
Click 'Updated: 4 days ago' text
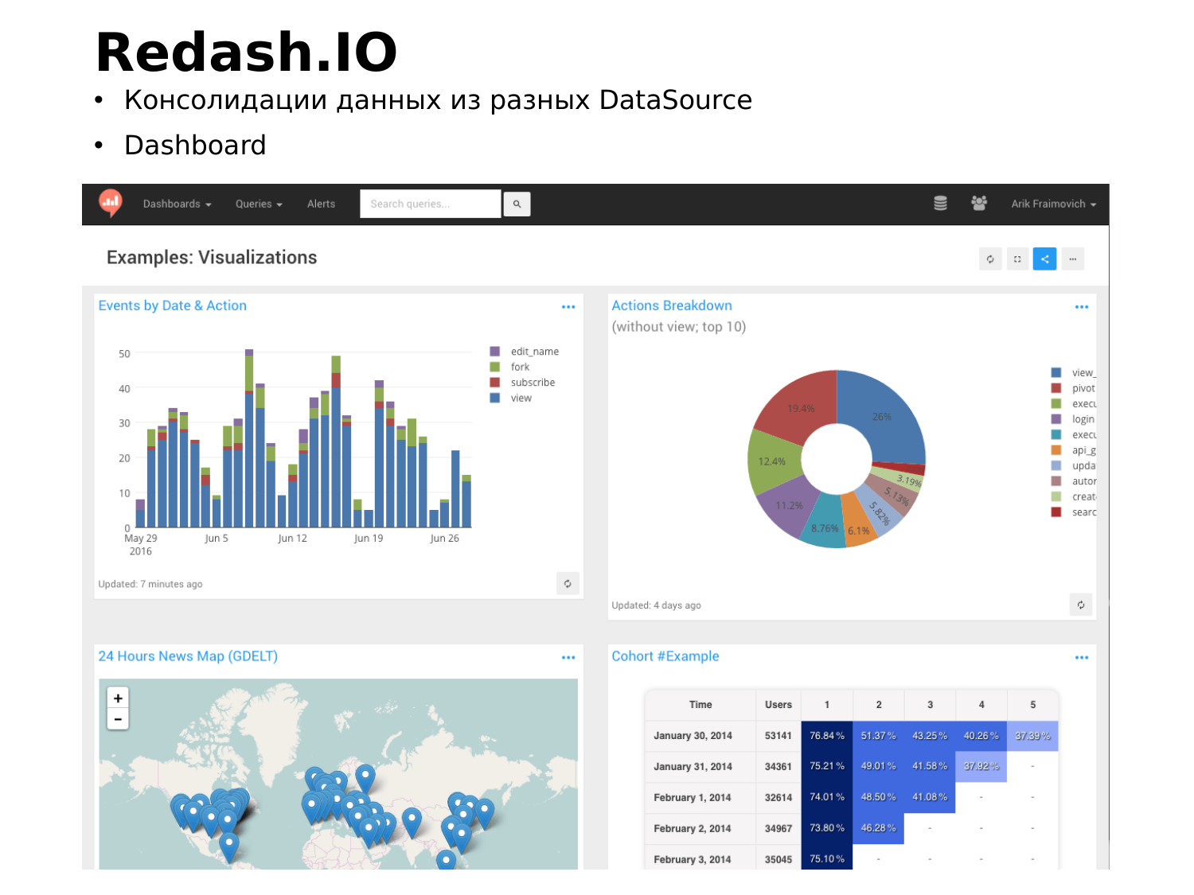pos(656,605)
